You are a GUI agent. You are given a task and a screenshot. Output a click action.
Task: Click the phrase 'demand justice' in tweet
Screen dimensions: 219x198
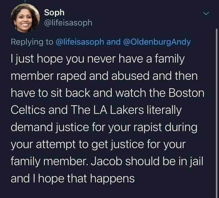pyautogui.click(x=50, y=128)
